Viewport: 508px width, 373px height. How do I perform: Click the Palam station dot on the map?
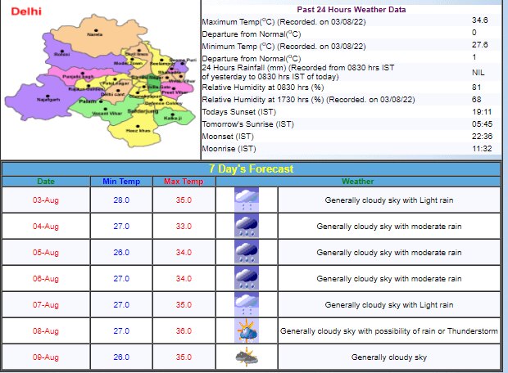pyautogui.click(x=101, y=101)
